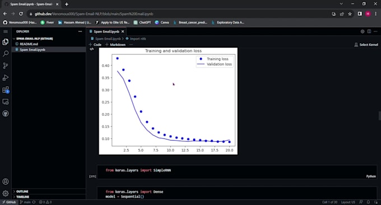Open the ChatGPT bookmark

[142, 22]
